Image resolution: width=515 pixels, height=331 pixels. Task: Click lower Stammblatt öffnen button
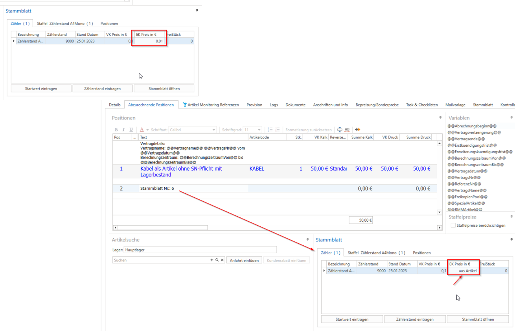click(x=478, y=319)
